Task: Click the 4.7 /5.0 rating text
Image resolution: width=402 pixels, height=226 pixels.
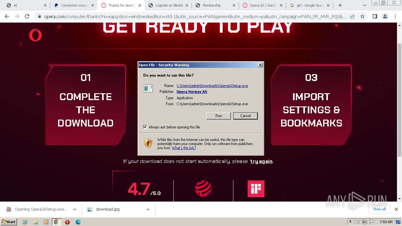Action: tap(144, 189)
